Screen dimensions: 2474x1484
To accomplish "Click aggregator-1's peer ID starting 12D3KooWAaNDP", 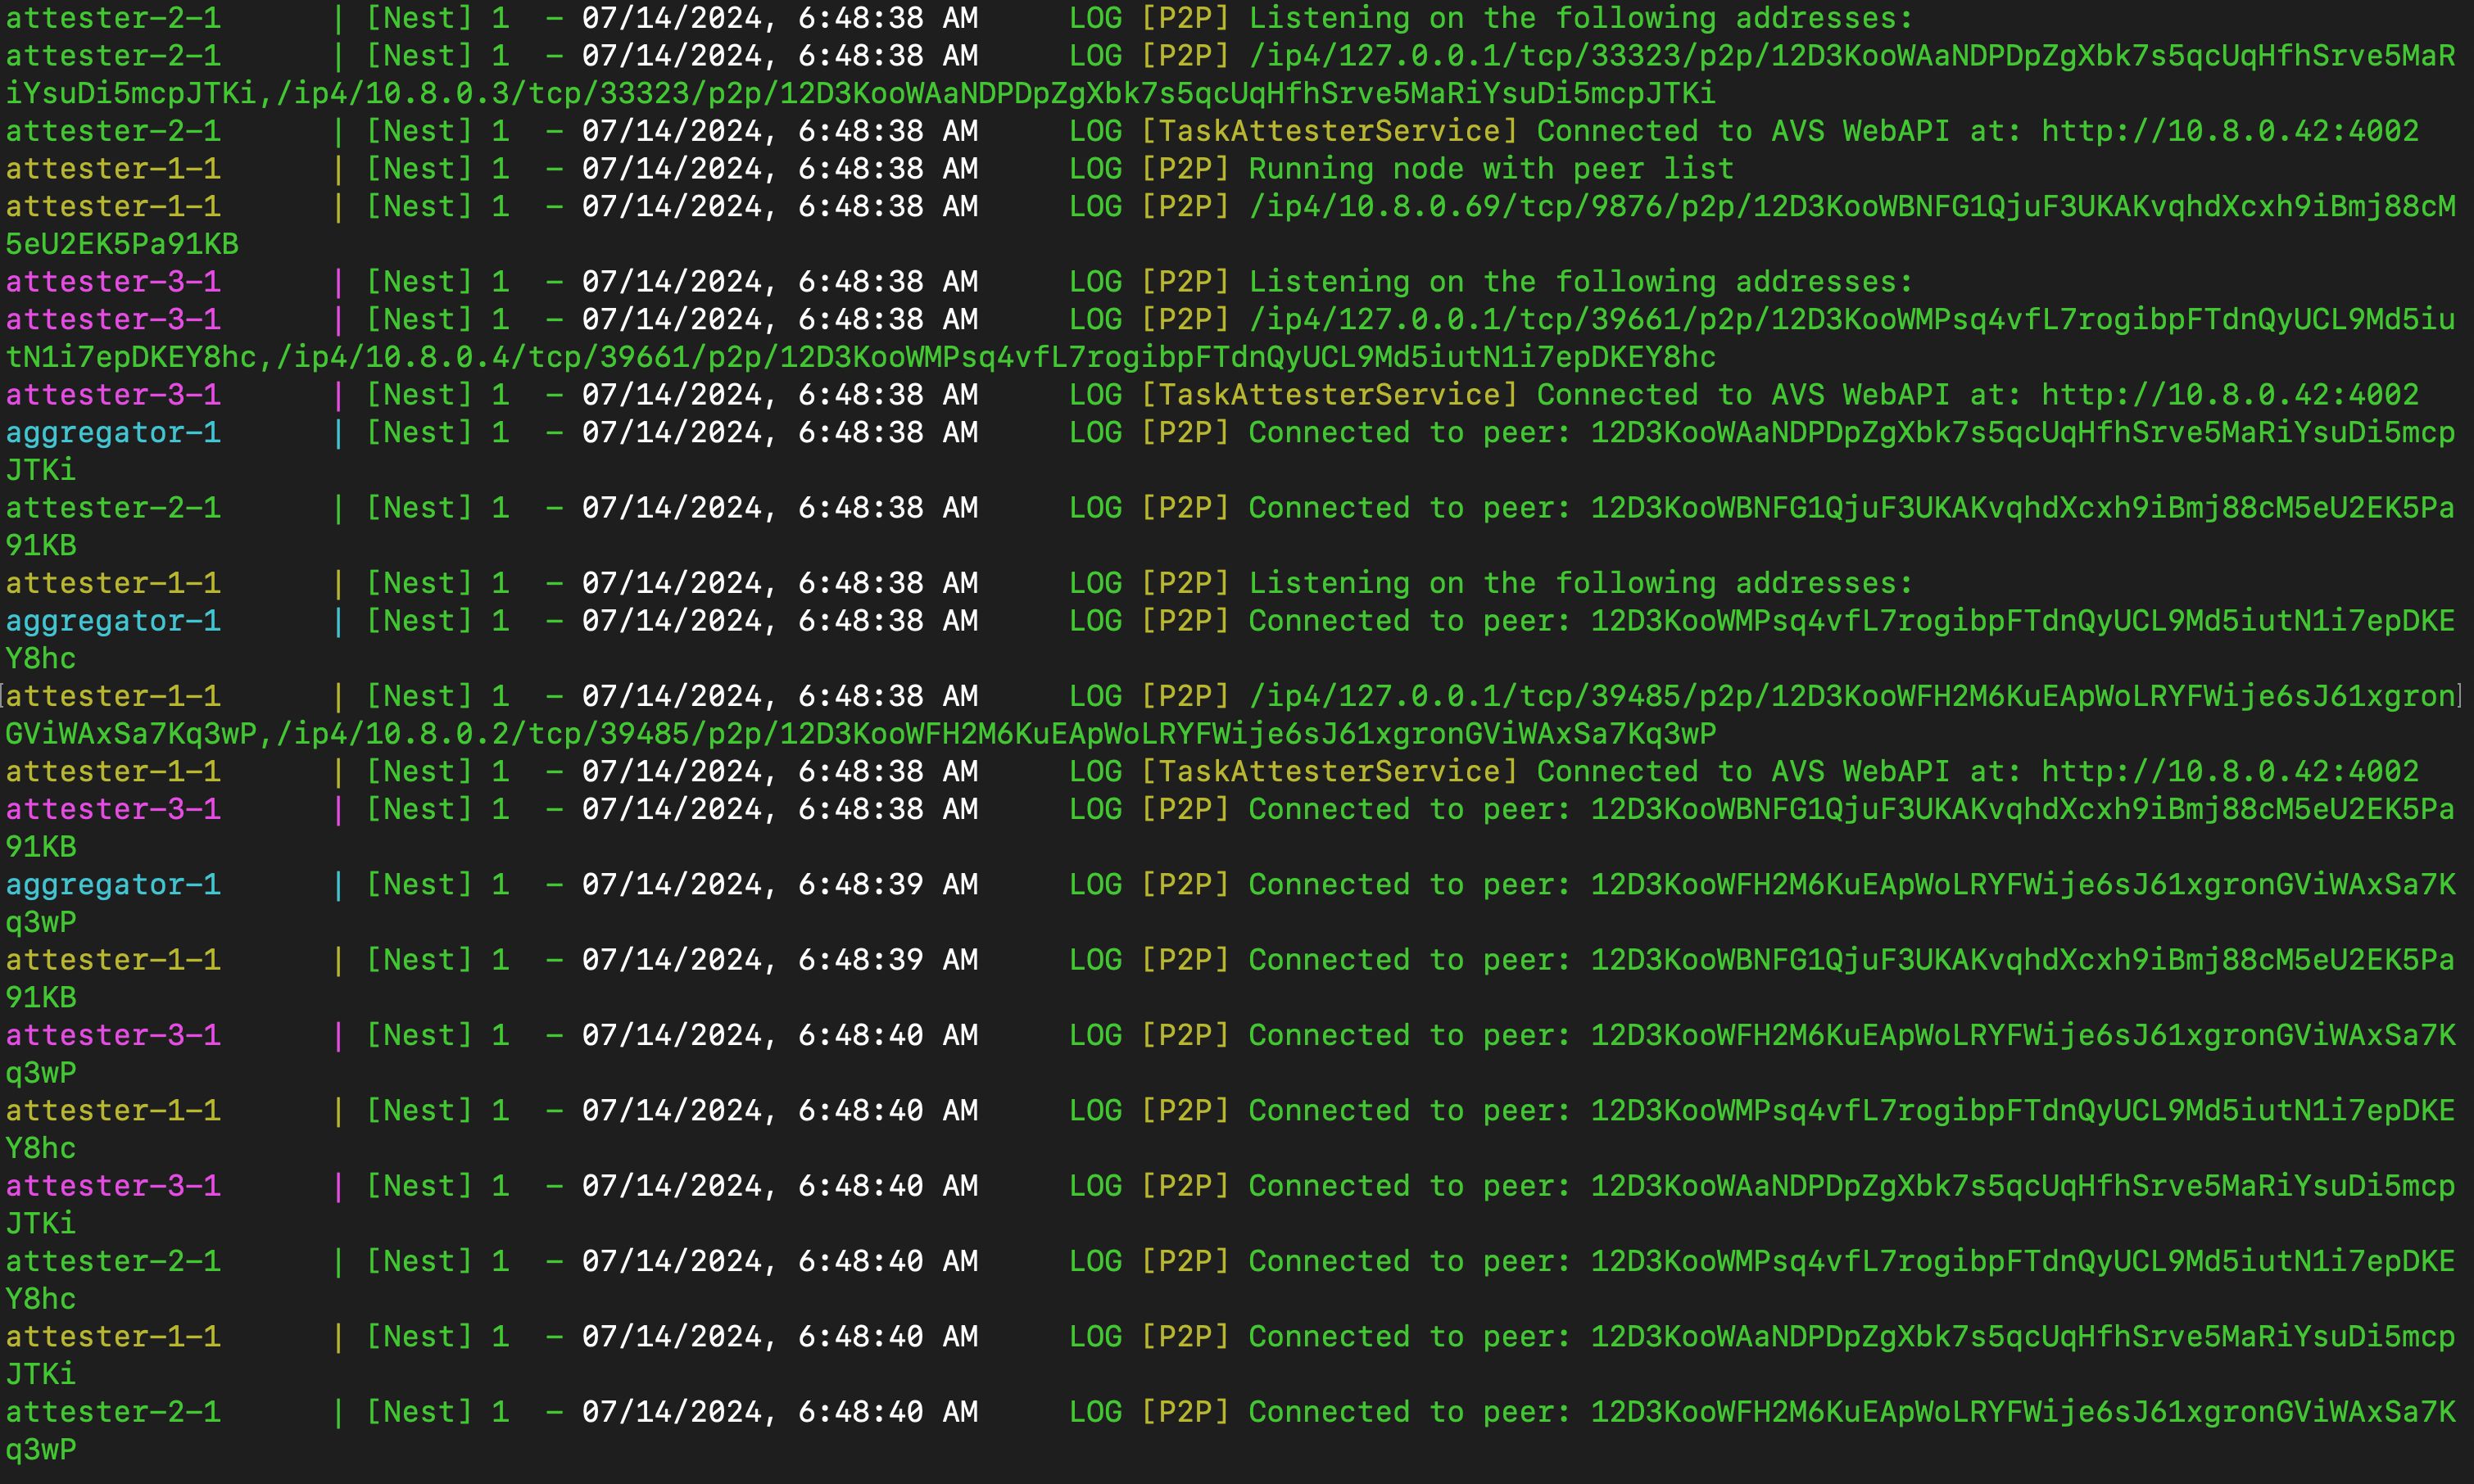I will point(2023,433).
